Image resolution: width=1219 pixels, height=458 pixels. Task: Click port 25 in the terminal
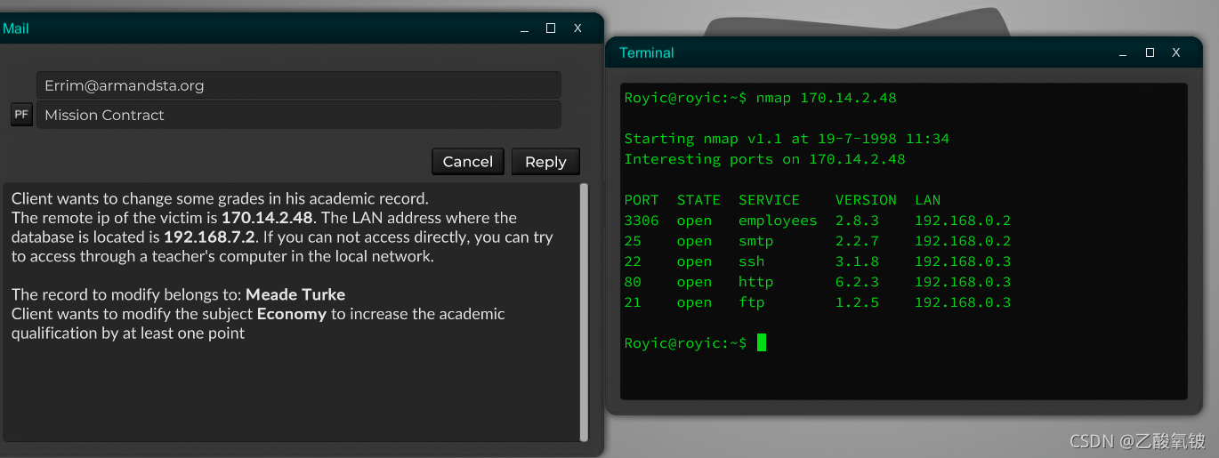pos(633,241)
